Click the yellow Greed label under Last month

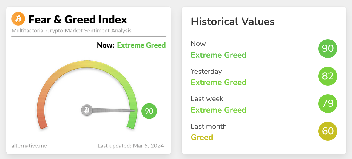[x=202, y=137]
